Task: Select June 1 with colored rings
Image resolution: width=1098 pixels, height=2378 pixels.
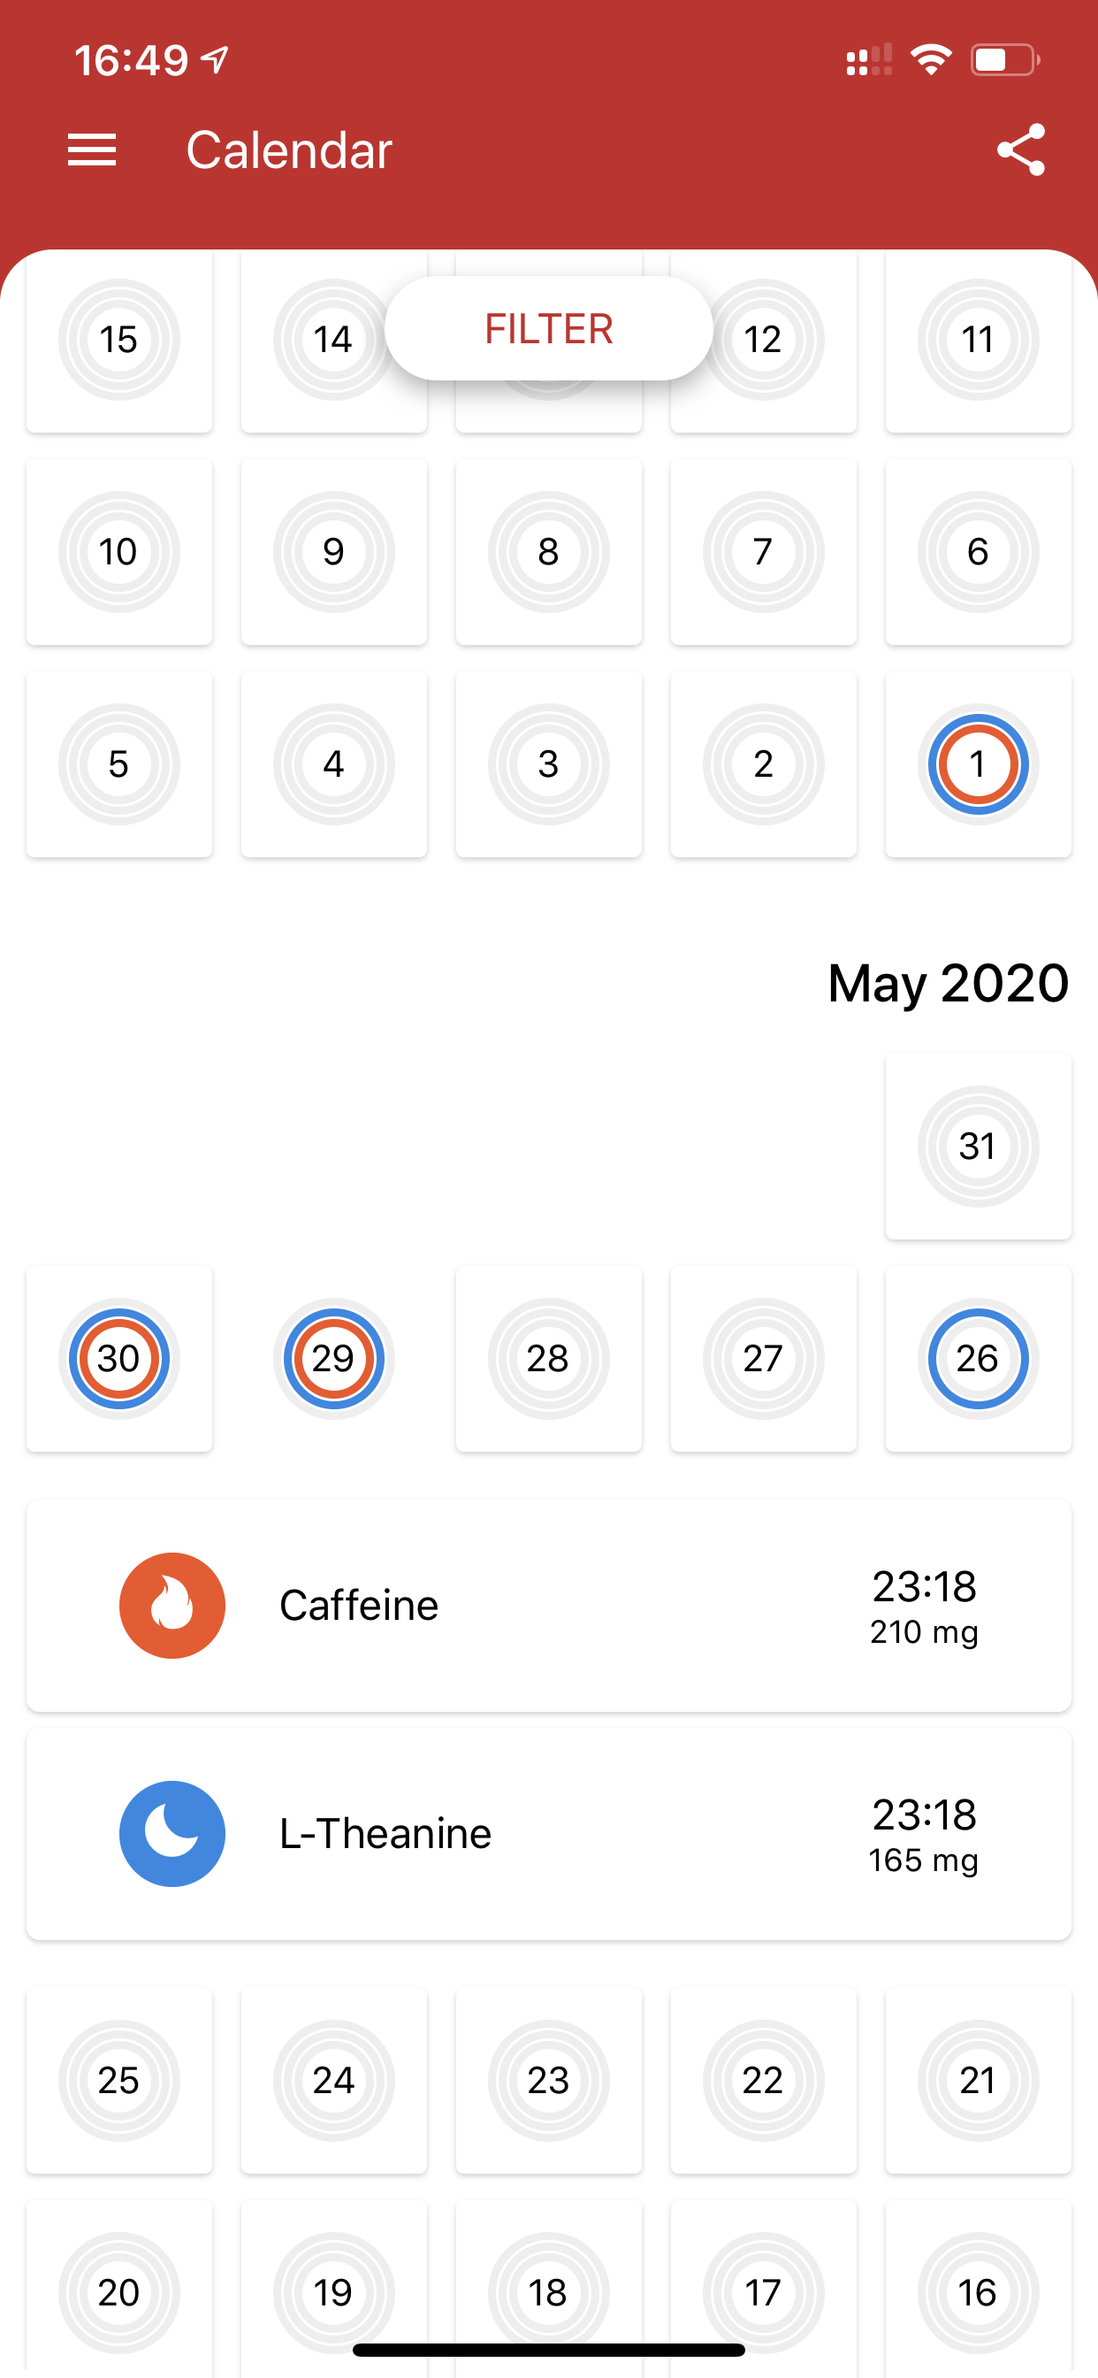Action: tap(978, 764)
